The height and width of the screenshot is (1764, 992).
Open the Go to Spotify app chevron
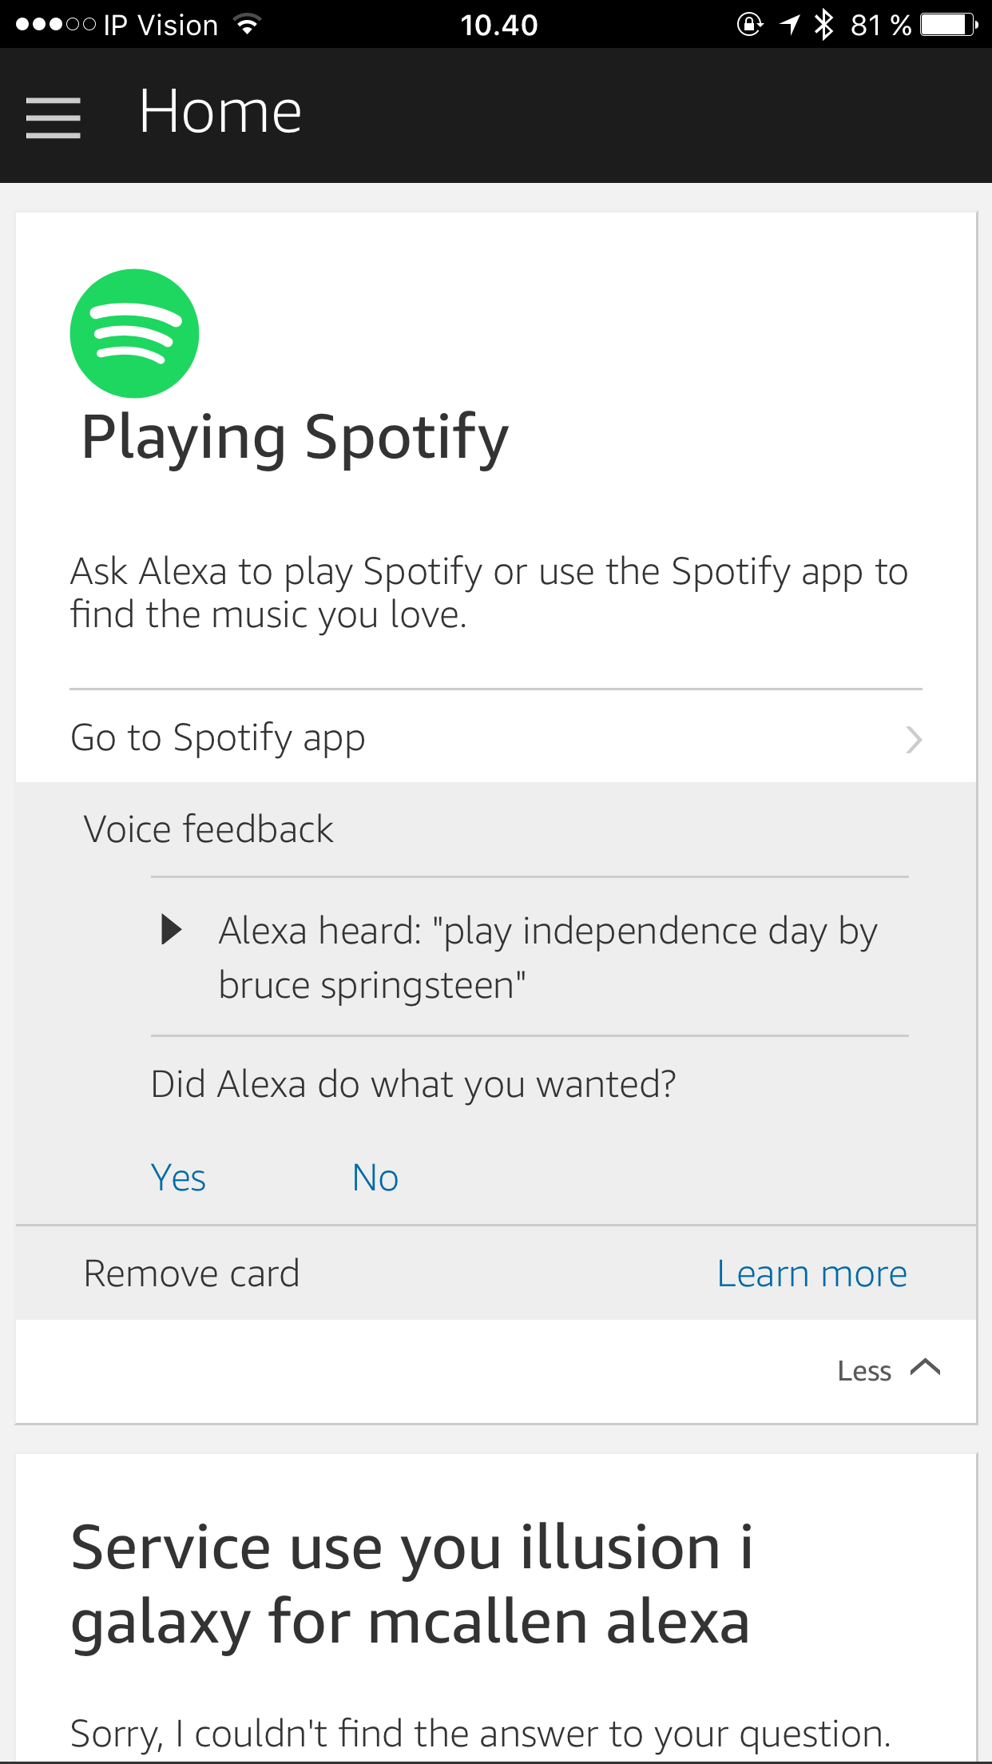(914, 740)
